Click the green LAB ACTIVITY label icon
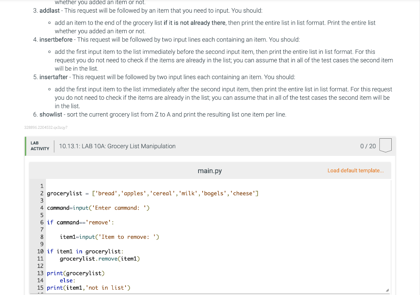Screen dimensions: 420x295 [39, 146]
